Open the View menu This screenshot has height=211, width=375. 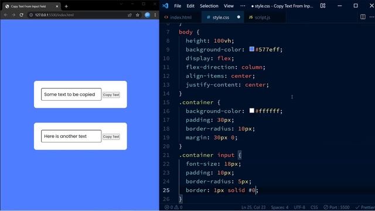[x=229, y=6]
